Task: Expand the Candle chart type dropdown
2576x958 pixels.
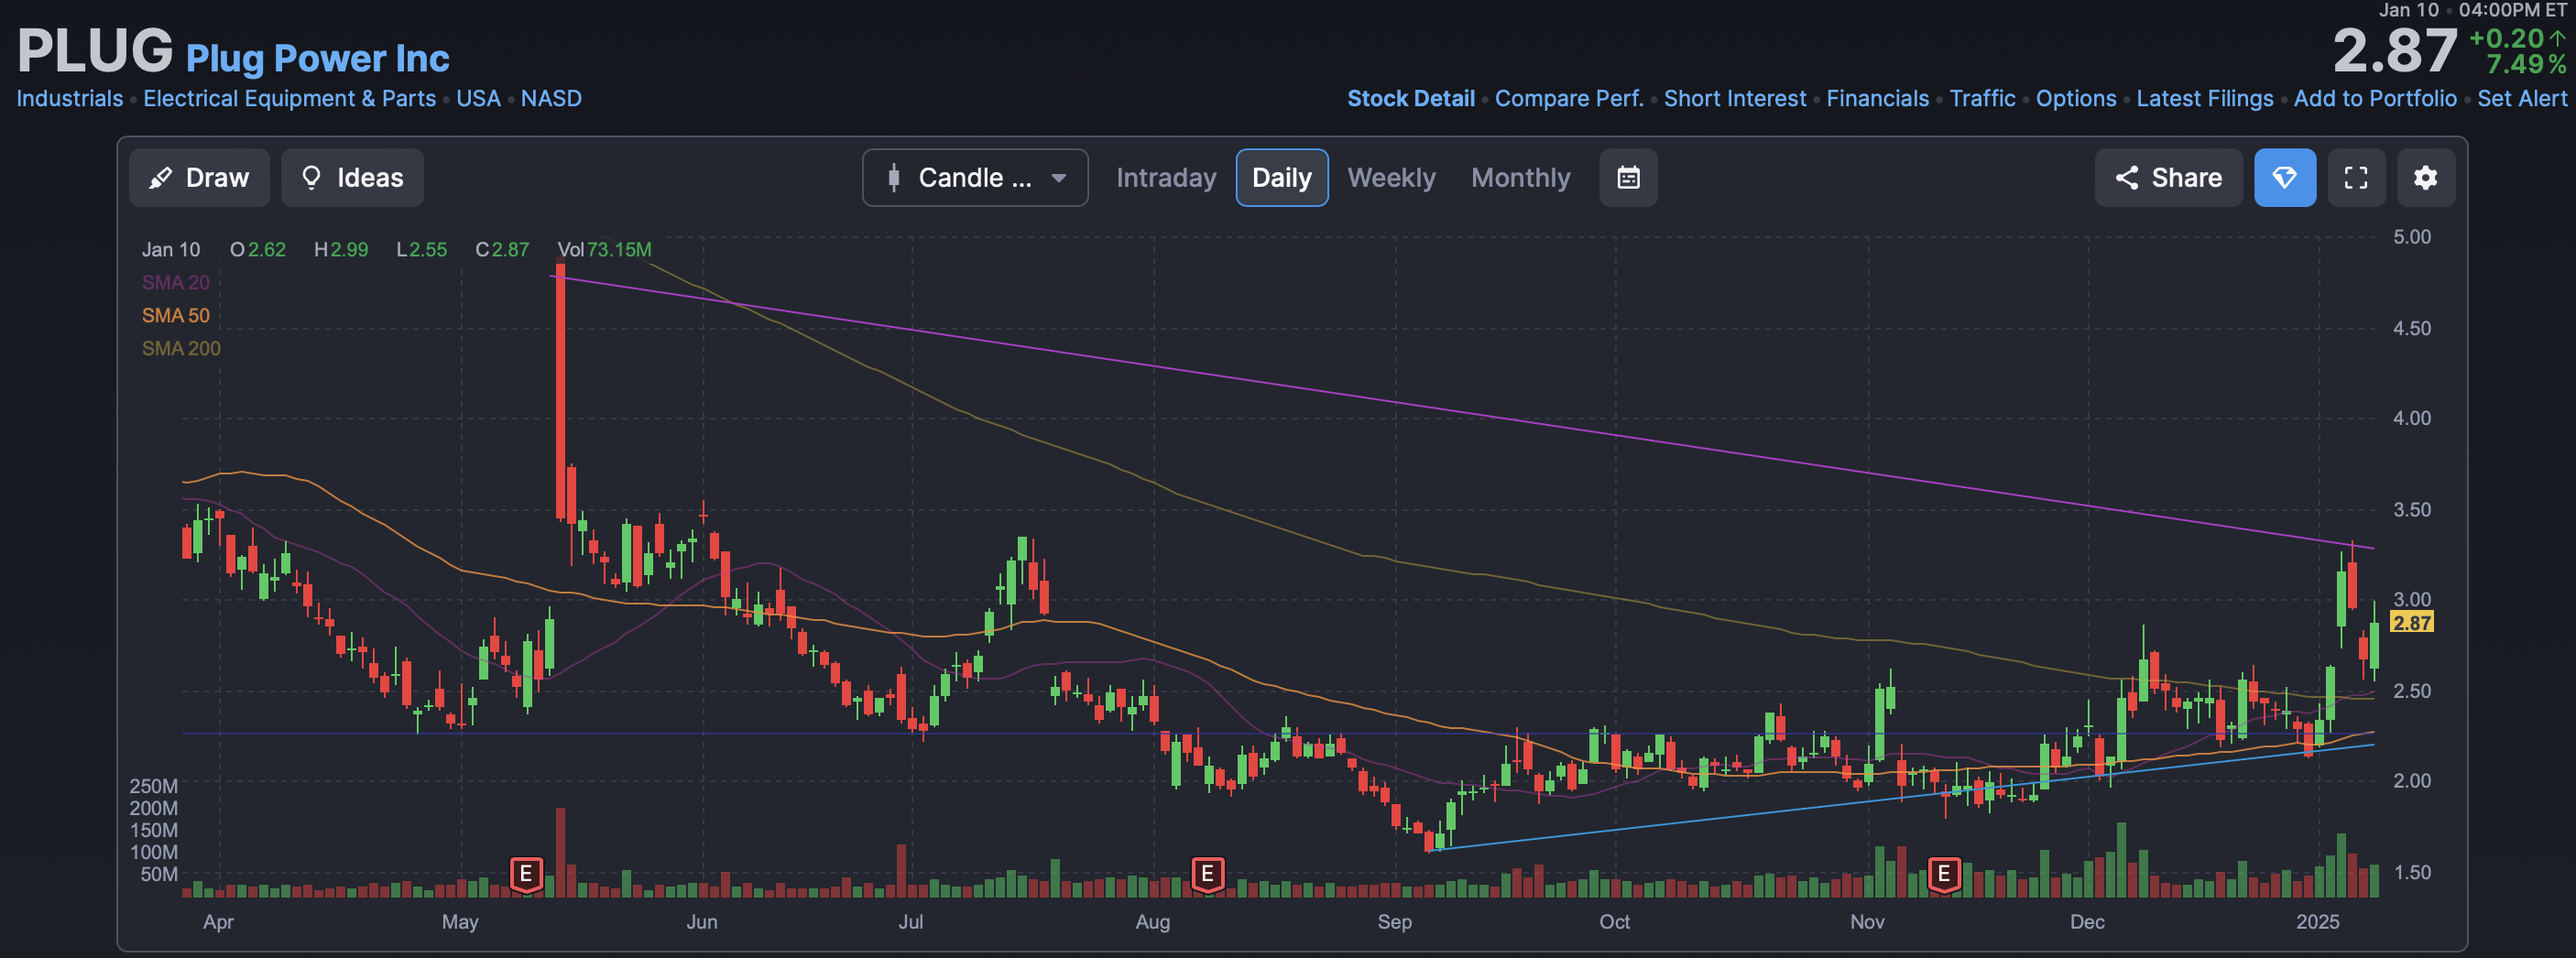Action: (x=975, y=178)
